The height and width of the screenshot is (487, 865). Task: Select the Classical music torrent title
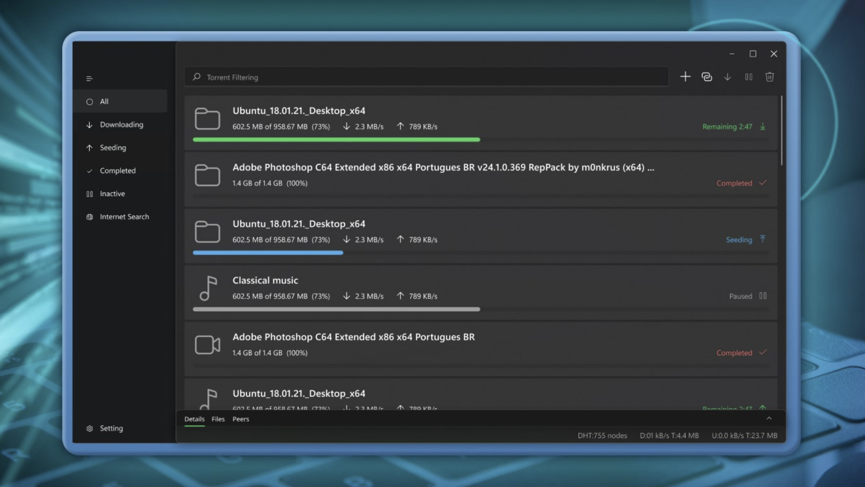pos(265,280)
